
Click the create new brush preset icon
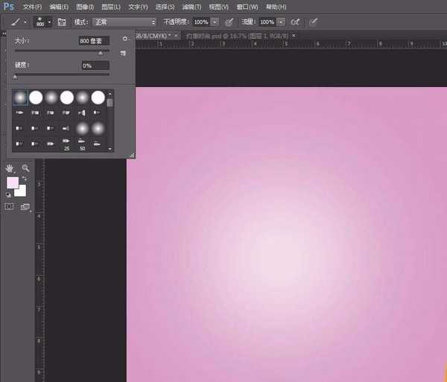click(x=122, y=53)
